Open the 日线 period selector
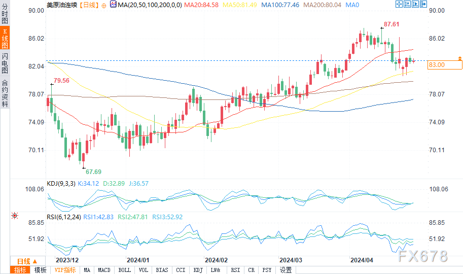The image size is (463, 274). pos(27,261)
